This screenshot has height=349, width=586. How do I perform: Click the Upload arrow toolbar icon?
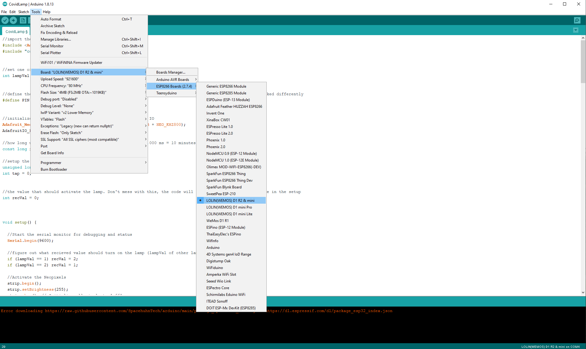(x=13, y=20)
